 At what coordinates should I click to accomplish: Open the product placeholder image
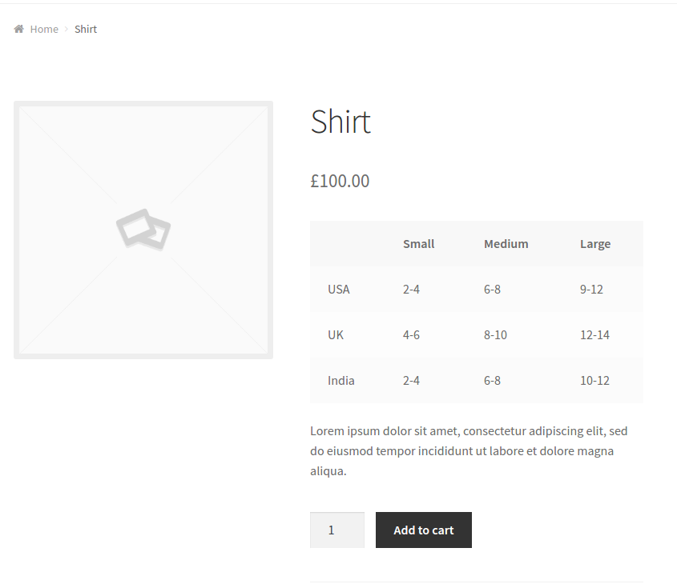143,230
